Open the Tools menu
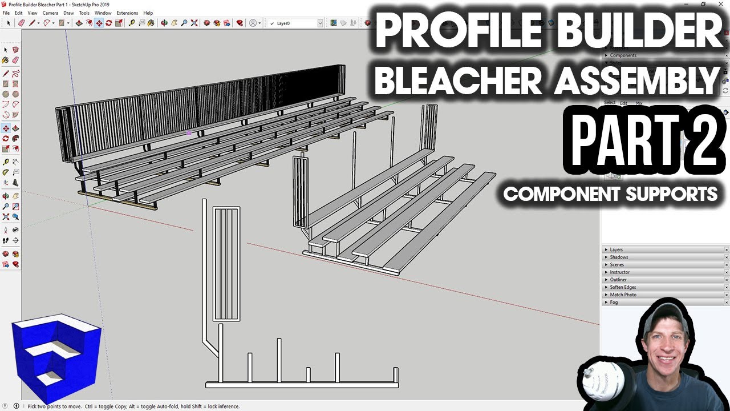 point(84,13)
